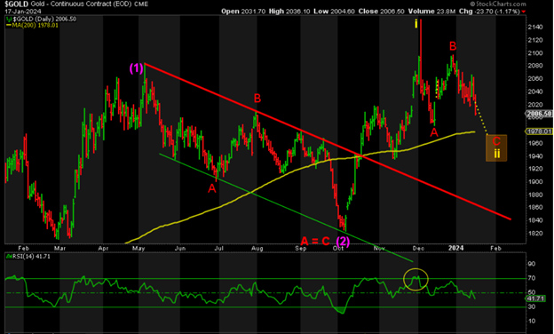
Task: Click the 1880 price axis label
Action: pos(534,195)
